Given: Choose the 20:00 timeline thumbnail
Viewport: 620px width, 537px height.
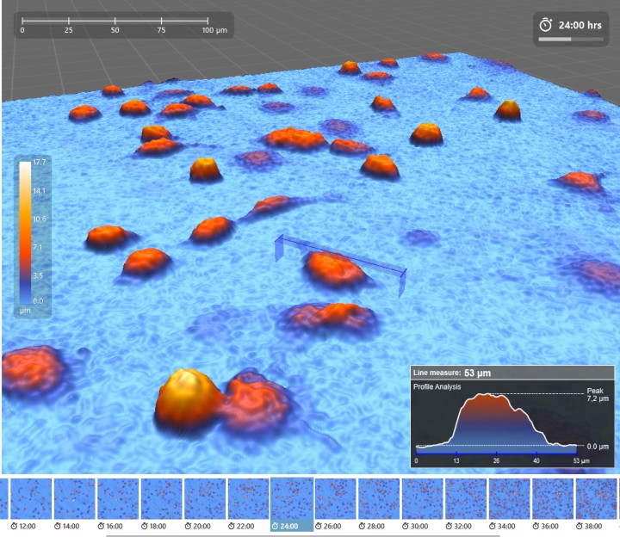Looking at the screenshot, I should [205, 499].
